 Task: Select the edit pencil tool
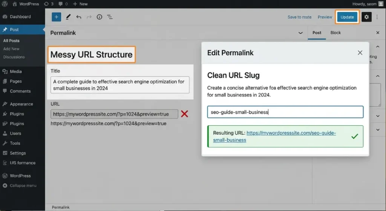click(68, 17)
